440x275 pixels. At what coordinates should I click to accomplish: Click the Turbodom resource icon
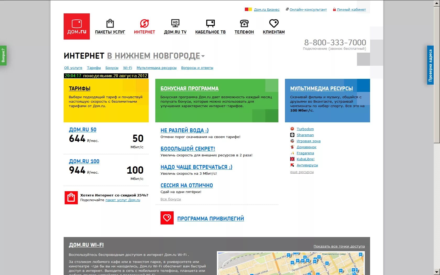(x=292, y=129)
